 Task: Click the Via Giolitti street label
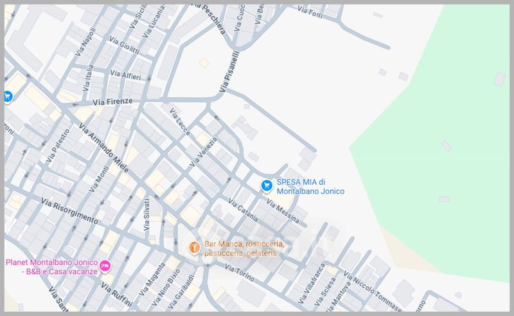pyautogui.click(x=124, y=48)
